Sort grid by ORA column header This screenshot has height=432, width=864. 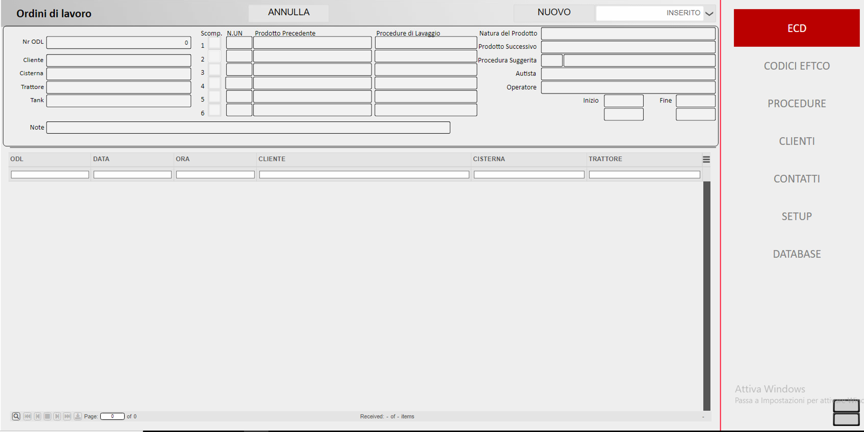(215, 159)
